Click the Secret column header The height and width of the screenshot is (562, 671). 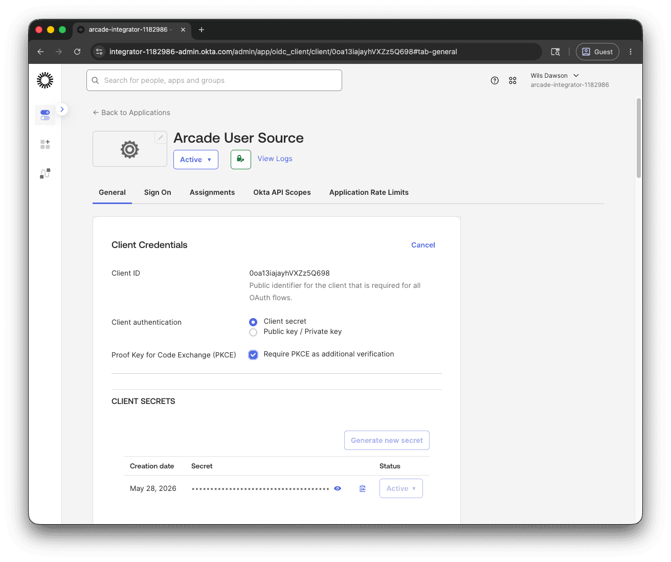tap(202, 466)
